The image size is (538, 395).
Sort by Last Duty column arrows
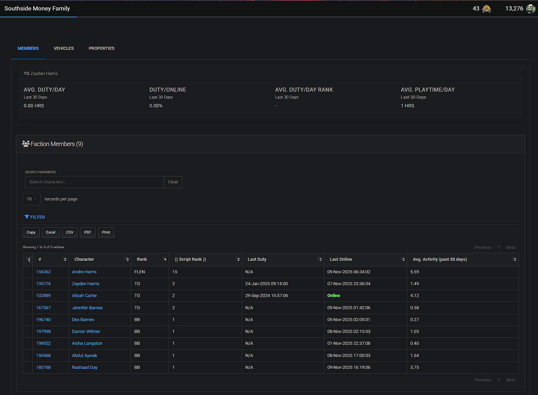[x=320, y=259]
